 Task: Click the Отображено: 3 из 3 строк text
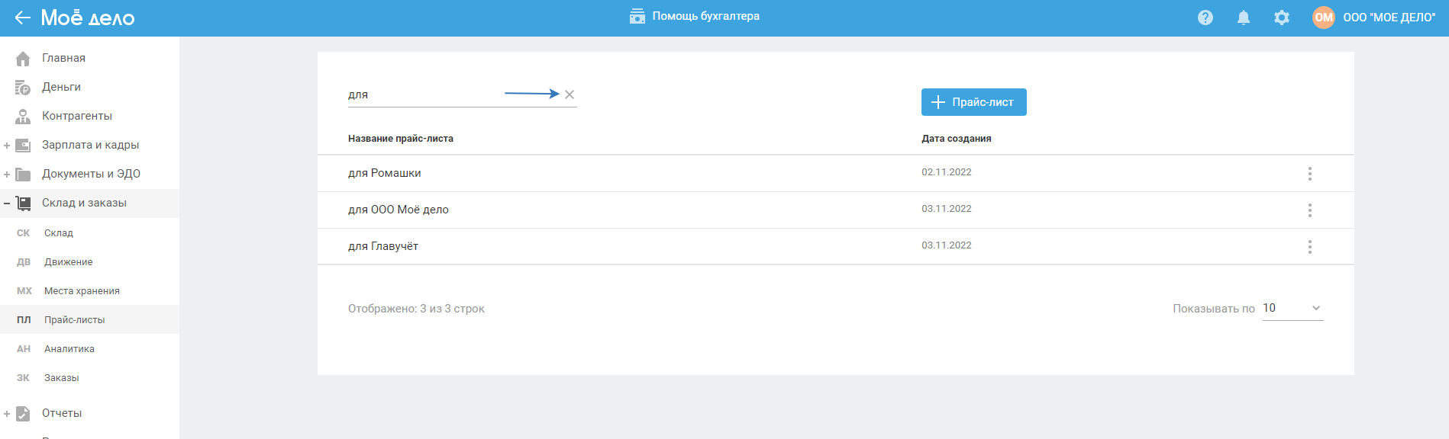[x=416, y=309]
